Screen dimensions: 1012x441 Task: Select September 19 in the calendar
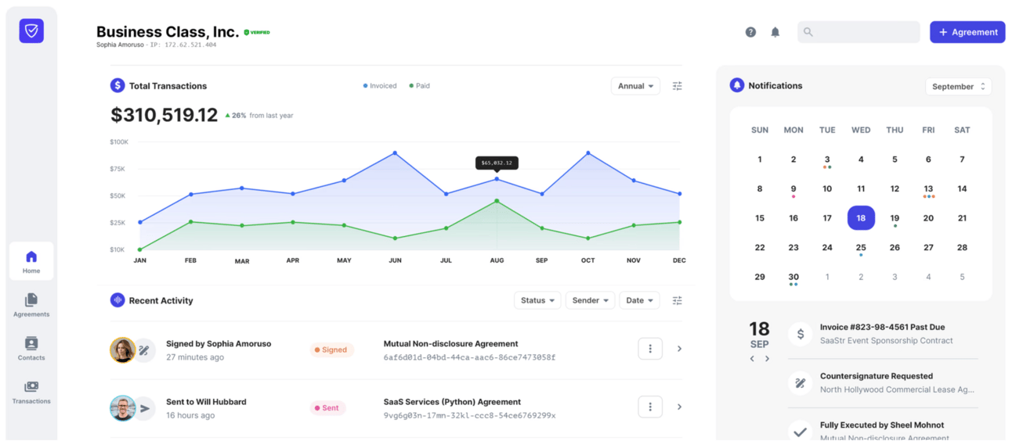point(895,220)
